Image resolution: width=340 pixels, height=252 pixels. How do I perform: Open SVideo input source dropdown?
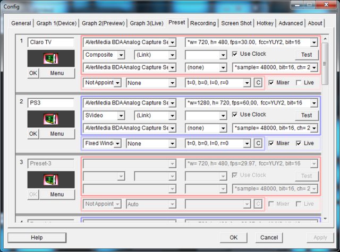click(104, 116)
